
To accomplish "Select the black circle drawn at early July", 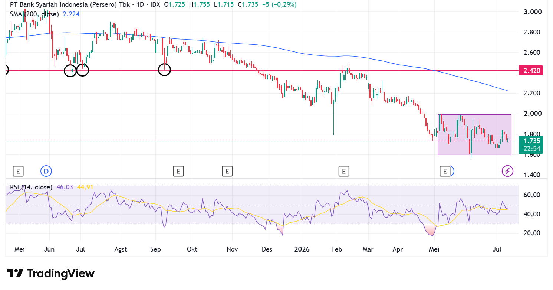I will (x=82, y=70).
